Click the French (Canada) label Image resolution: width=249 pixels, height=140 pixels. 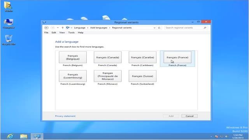(x=107, y=65)
